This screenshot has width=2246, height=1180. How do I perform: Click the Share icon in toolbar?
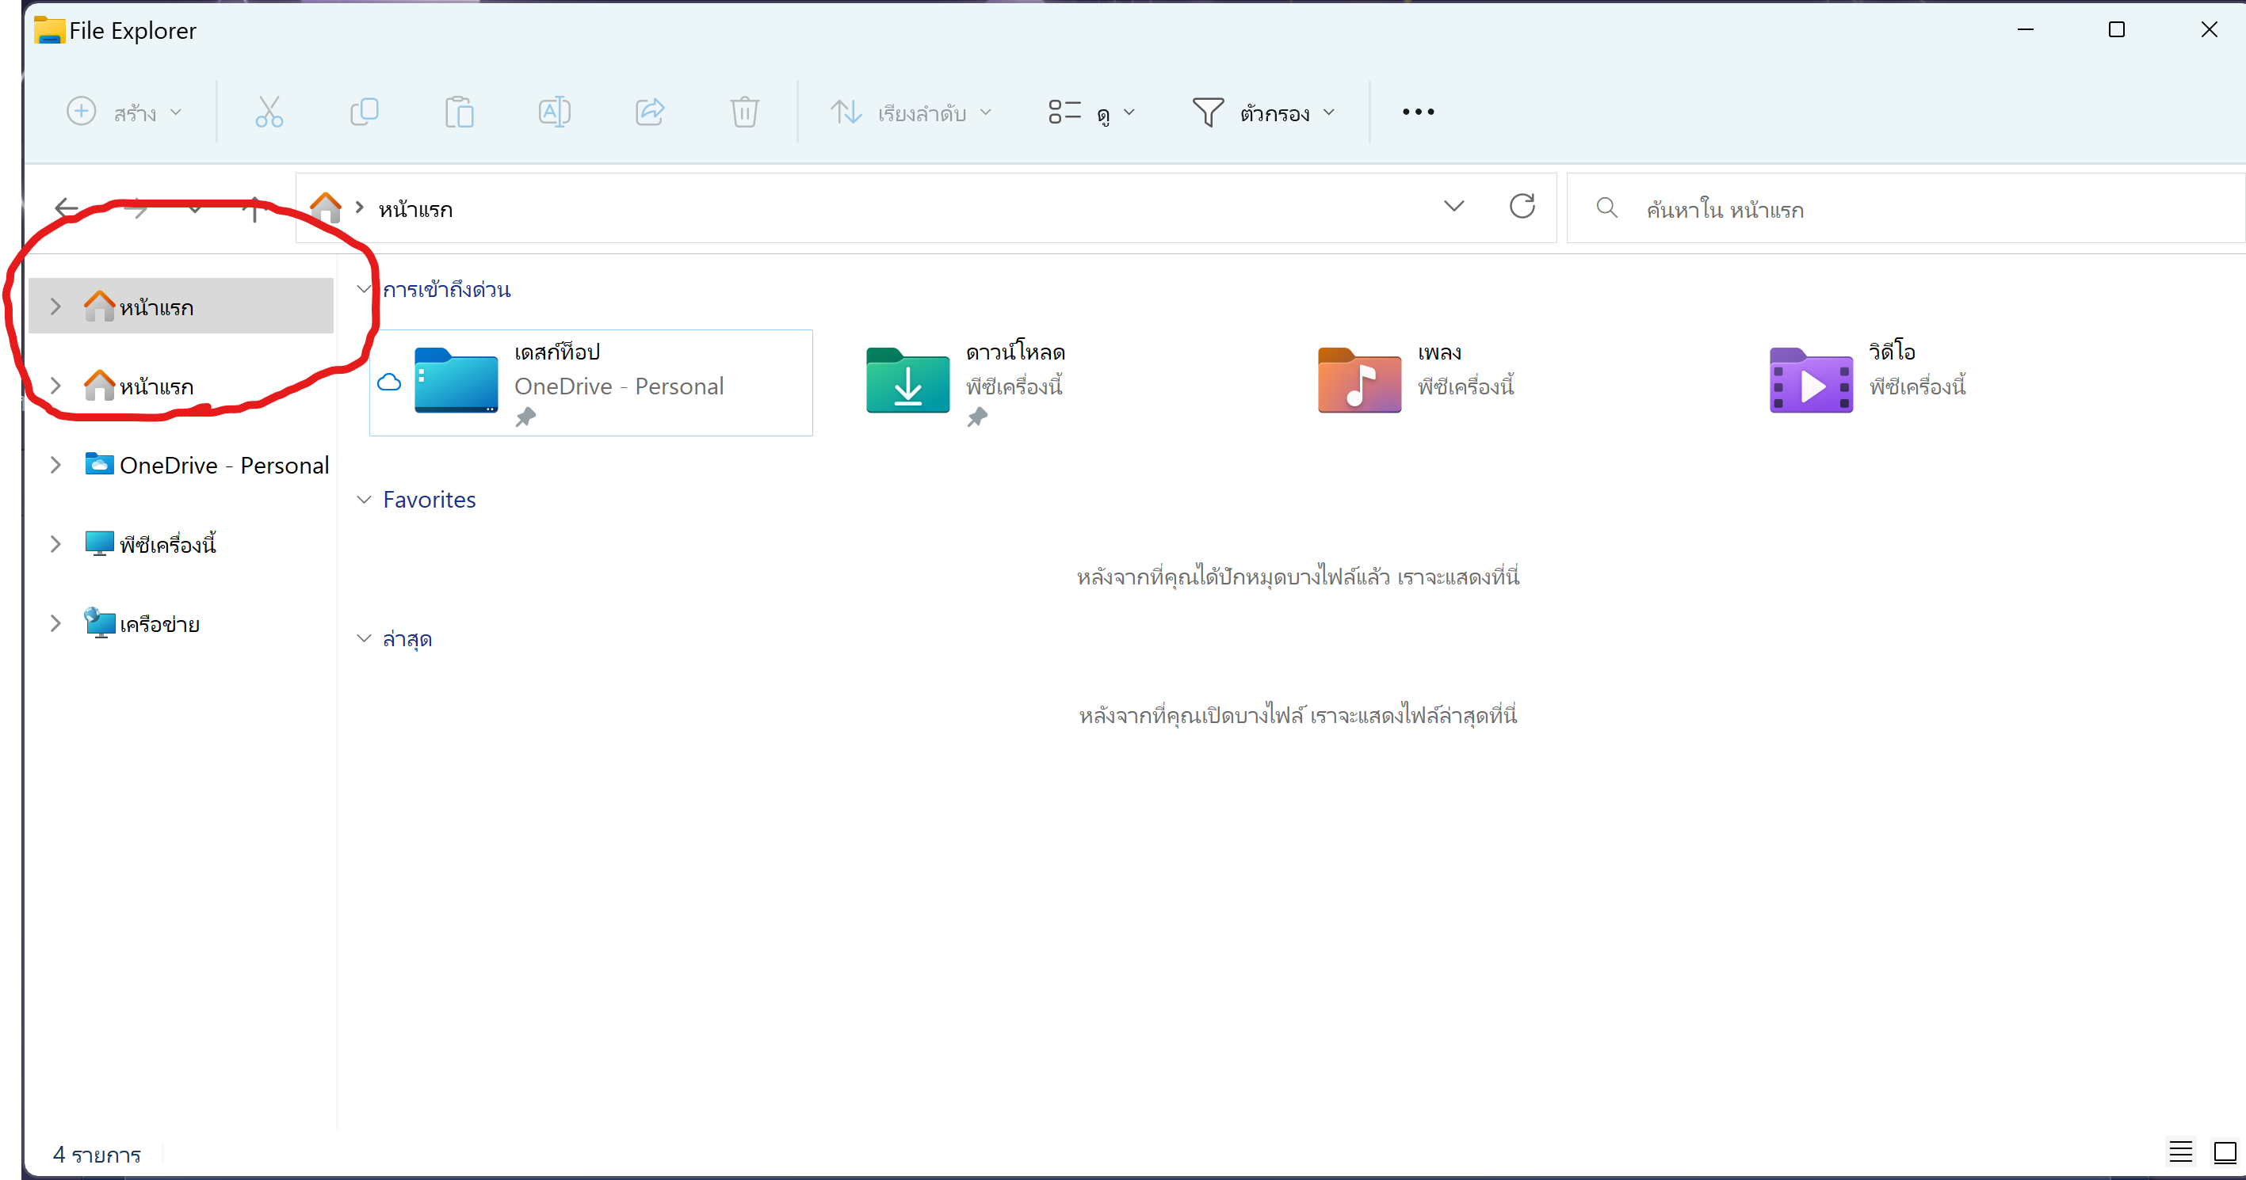[650, 112]
